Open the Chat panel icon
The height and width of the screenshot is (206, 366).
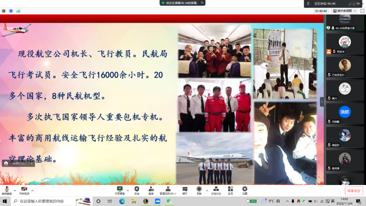[x=185, y=190]
